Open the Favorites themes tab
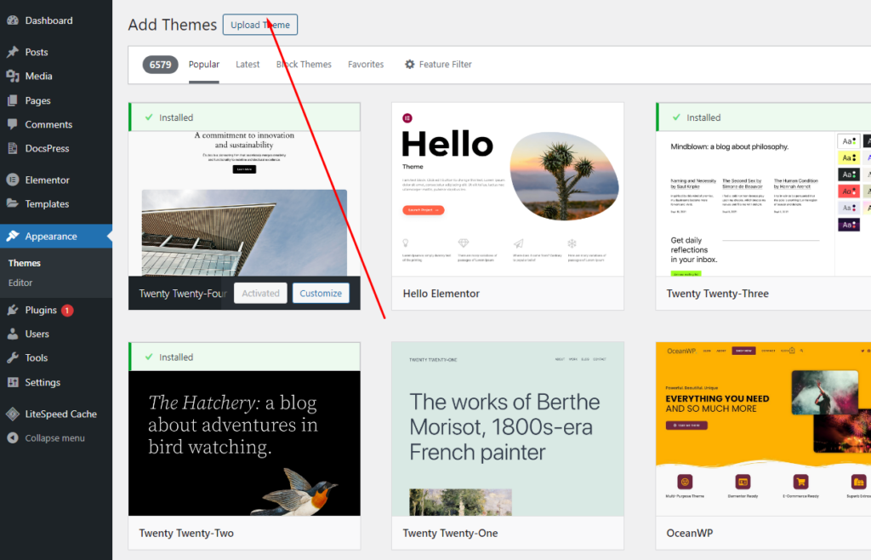Screen dimensions: 871x560 click(x=366, y=65)
